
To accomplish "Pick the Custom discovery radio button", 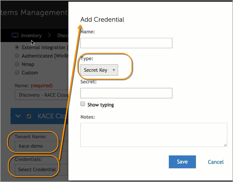I will [17, 73].
